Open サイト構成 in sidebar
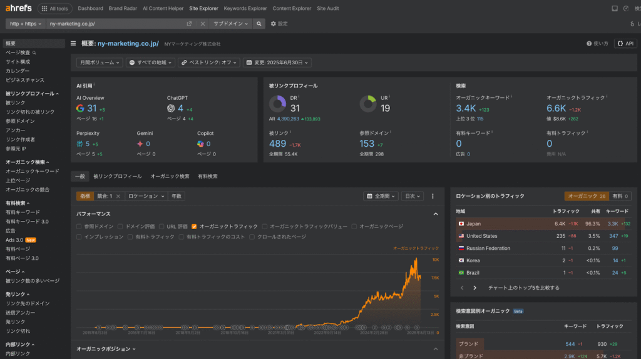Image resolution: width=641 pixels, height=359 pixels. tap(18, 62)
